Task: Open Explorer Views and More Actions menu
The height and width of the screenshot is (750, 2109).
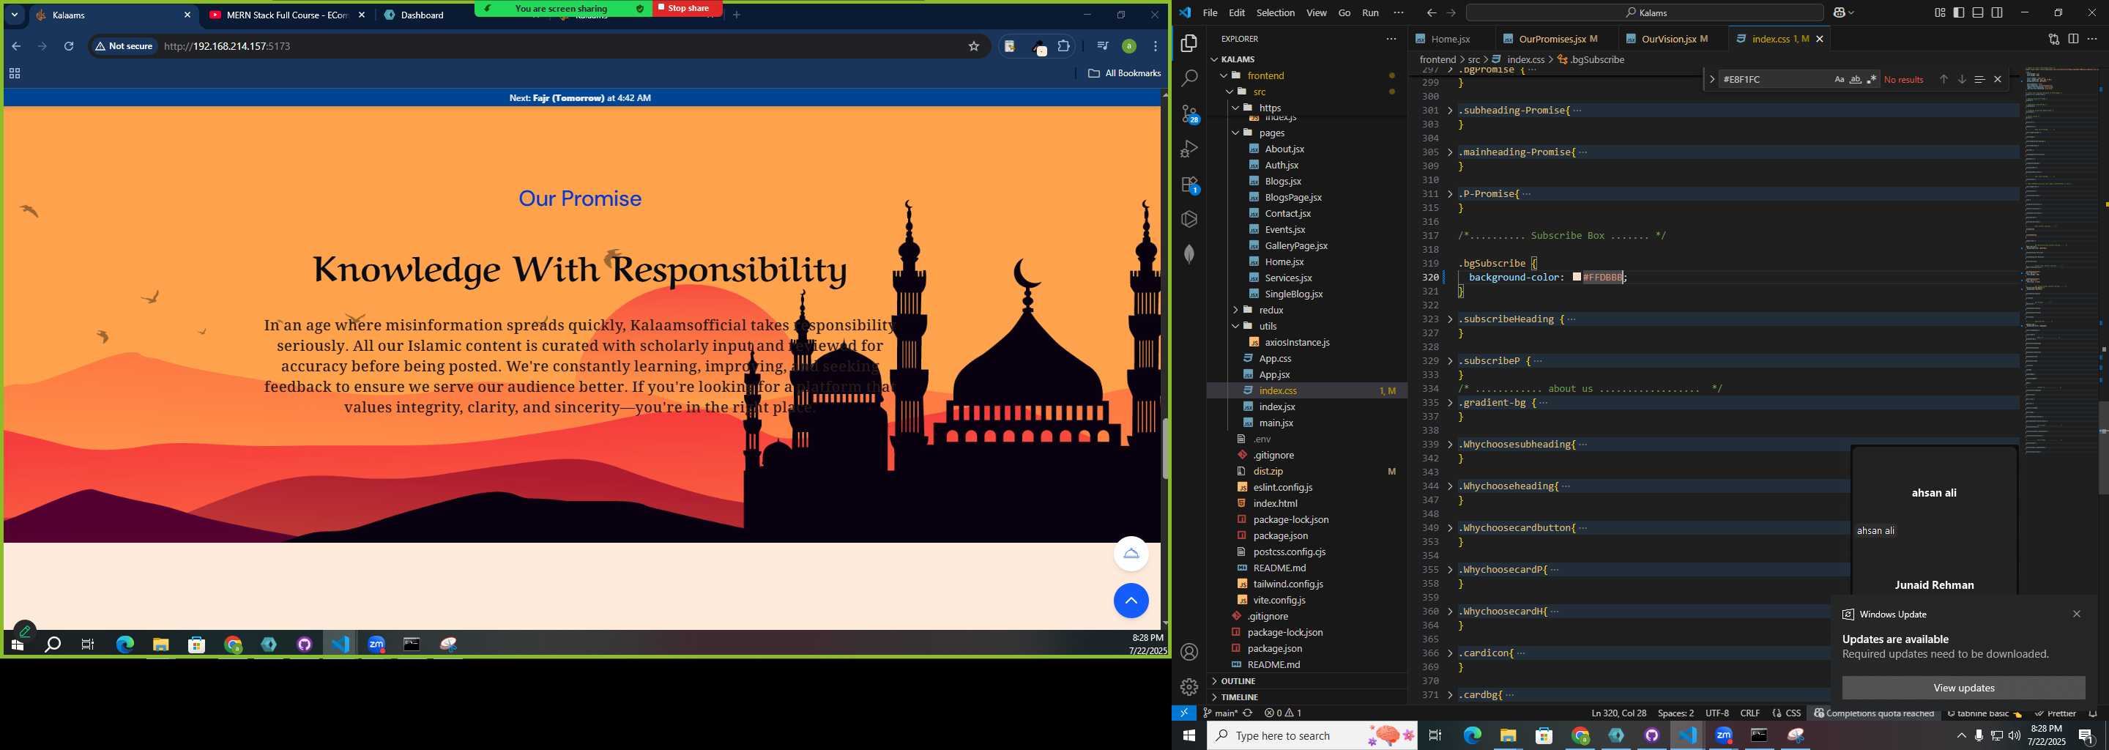Action: (x=1391, y=39)
